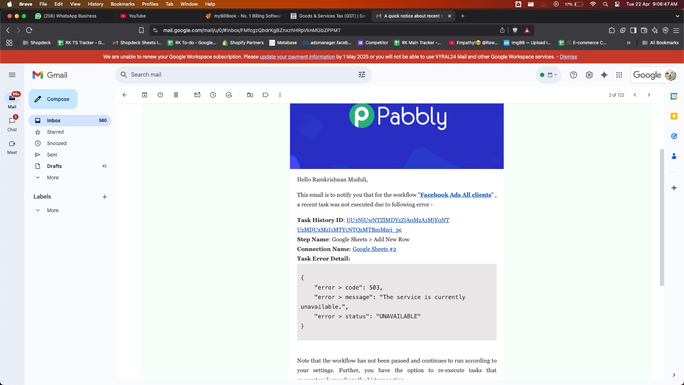684x385 pixels.
Task: Report this email as spam
Action: click(x=160, y=95)
